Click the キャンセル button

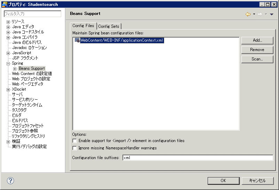[257, 181]
